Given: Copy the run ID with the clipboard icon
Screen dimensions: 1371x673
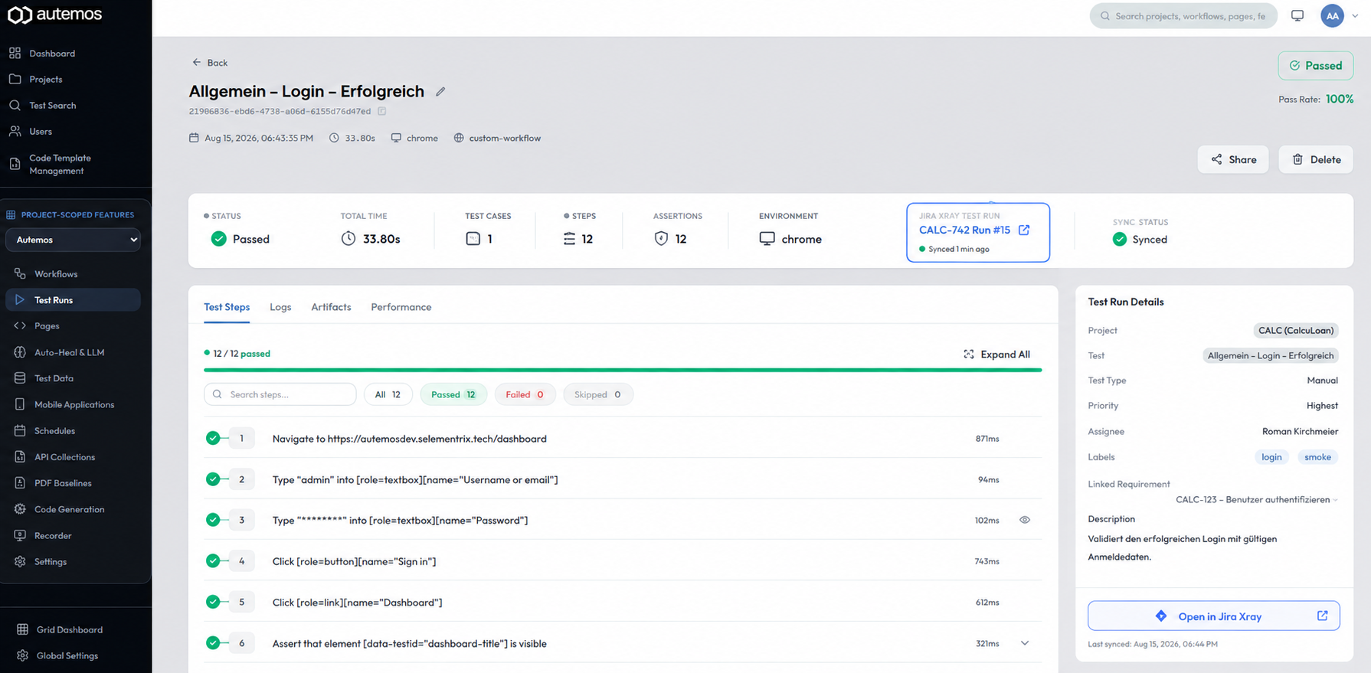Looking at the screenshot, I should pos(381,111).
